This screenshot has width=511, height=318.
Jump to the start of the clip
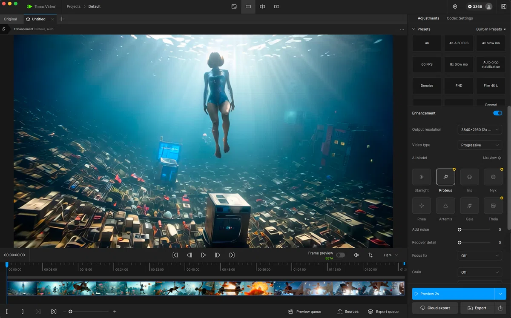pos(175,255)
